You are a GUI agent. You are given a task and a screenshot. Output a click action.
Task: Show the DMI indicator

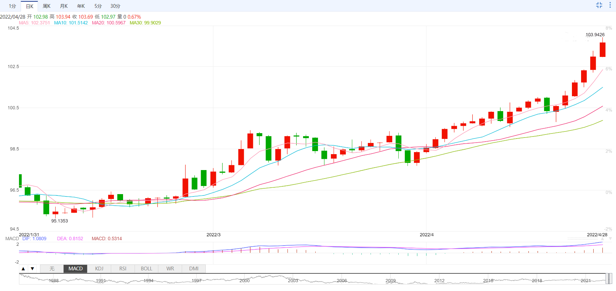click(x=194, y=269)
